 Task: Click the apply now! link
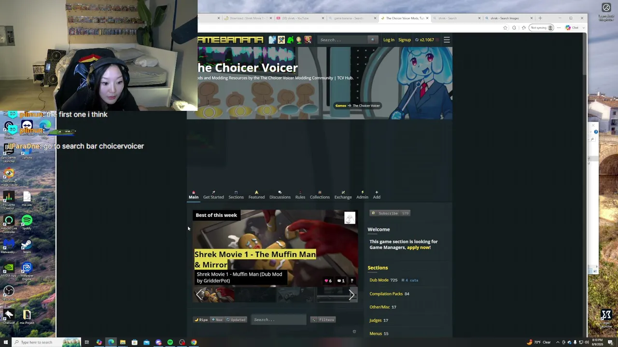tap(419, 247)
